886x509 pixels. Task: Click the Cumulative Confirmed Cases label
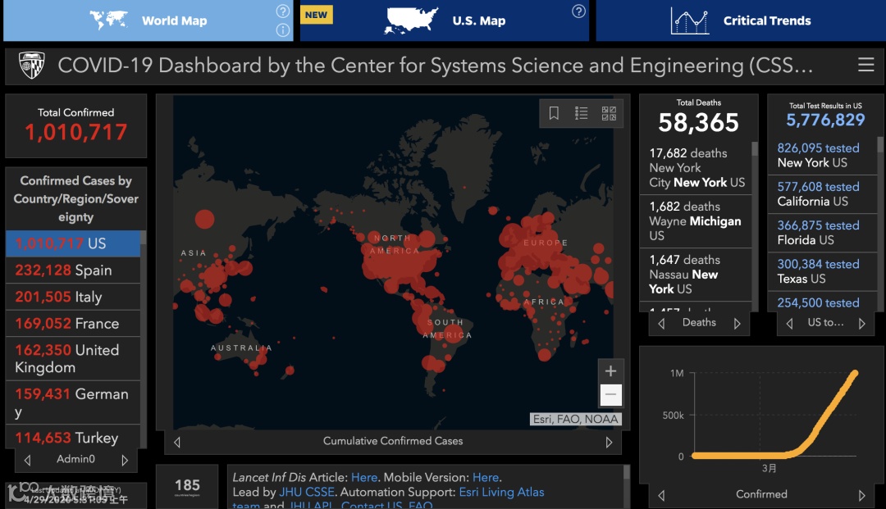pyautogui.click(x=393, y=441)
